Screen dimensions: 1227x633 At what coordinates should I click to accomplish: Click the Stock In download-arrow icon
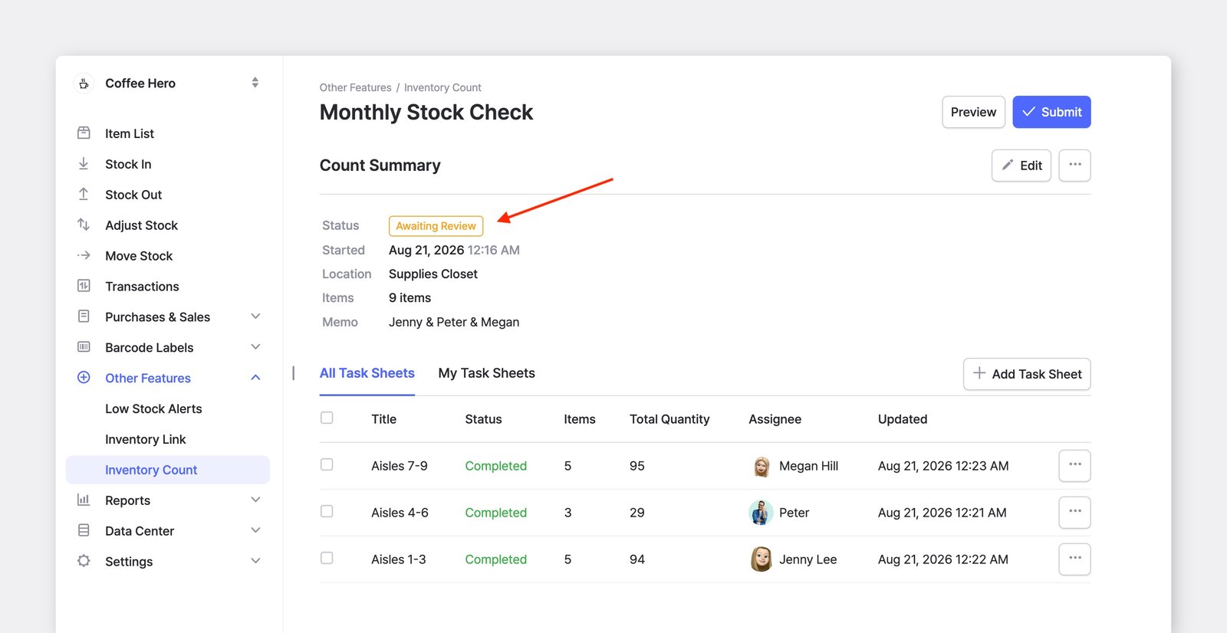[84, 163]
